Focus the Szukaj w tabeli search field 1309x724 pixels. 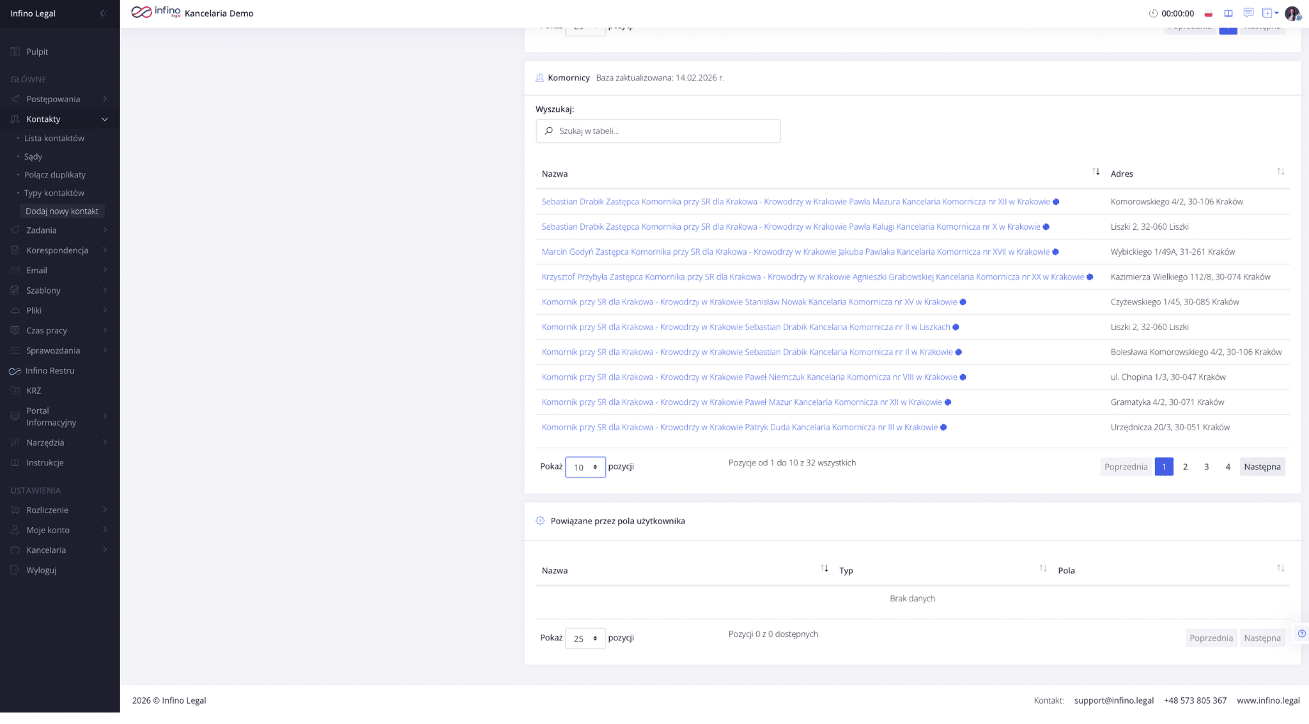(658, 131)
